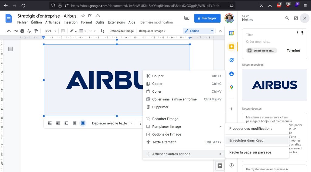311x172 pixels.
Task: Select in-line image wrapping option
Action: 50,123
